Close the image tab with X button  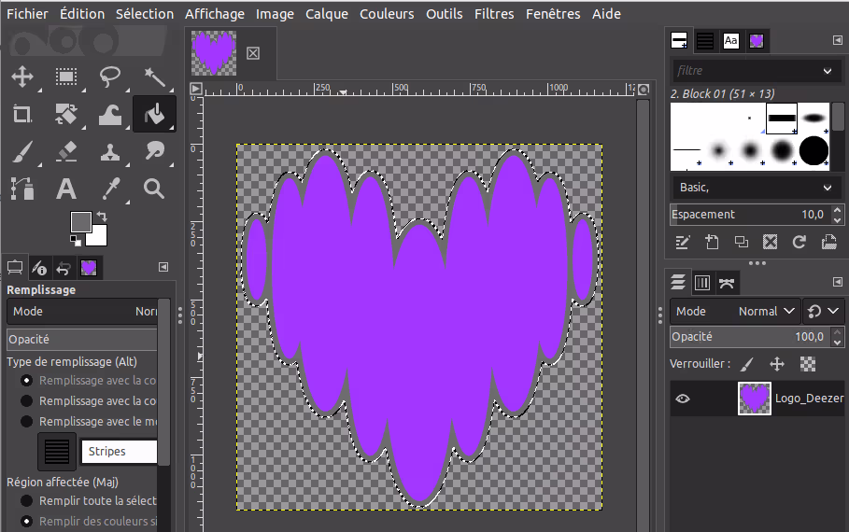pyautogui.click(x=252, y=53)
